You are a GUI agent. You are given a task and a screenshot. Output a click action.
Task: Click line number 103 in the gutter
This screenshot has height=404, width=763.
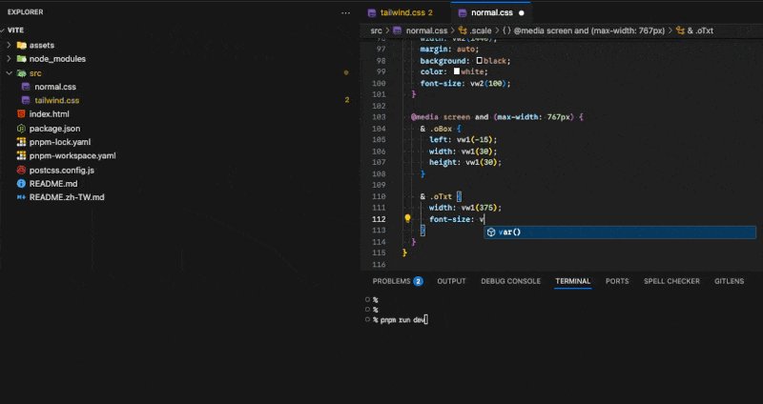(x=379, y=117)
